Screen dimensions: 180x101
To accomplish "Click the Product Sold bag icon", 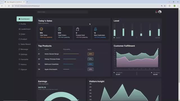I will tap(78, 29).
